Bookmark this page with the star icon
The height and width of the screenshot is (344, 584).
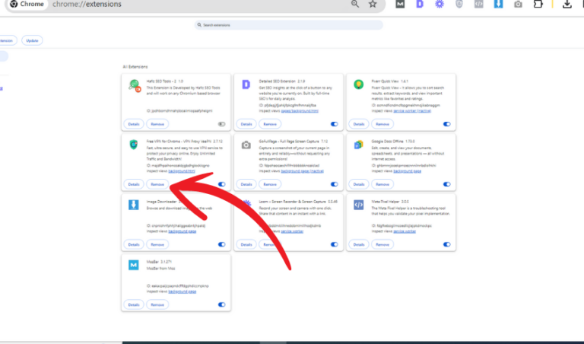tap(373, 5)
